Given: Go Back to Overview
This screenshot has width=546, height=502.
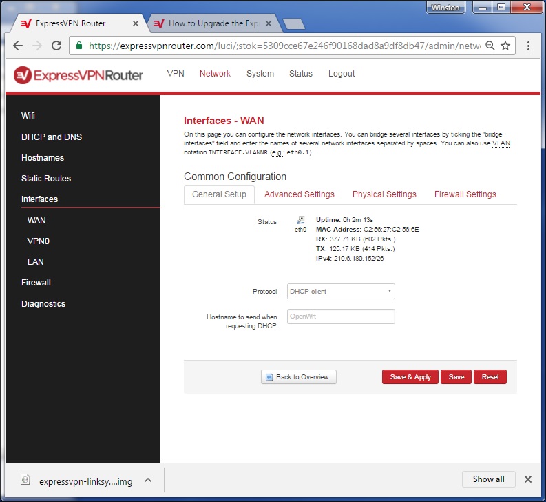Looking at the screenshot, I should [x=299, y=377].
